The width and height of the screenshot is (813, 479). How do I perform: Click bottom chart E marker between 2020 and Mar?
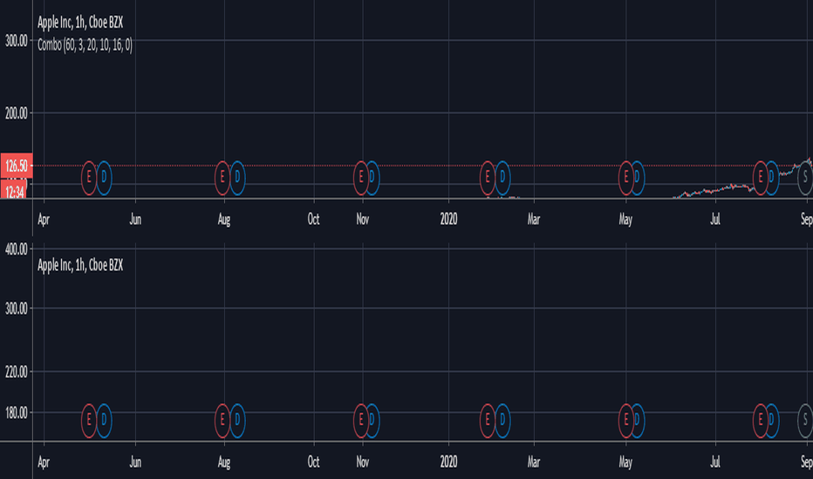pyautogui.click(x=488, y=421)
